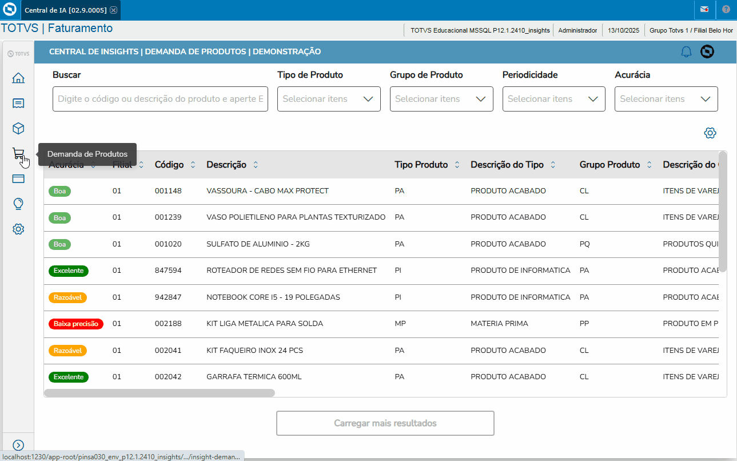The image size is (737, 461).
Task: Select the products cube icon in the sidebar
Action: tap(18, 128)
